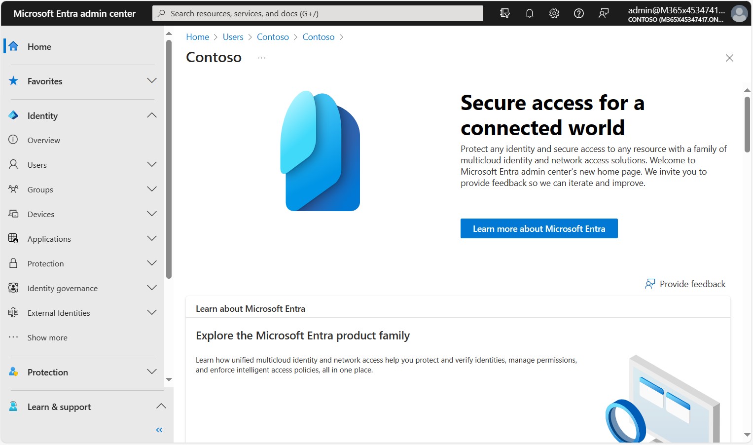Expand the Identity governance chevron
753x445 pixels.
point(152,288)
